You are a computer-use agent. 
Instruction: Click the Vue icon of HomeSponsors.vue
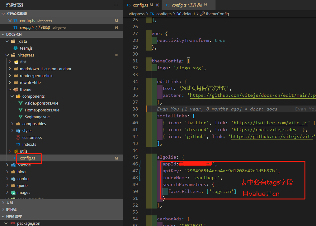(x=21, y=110)
